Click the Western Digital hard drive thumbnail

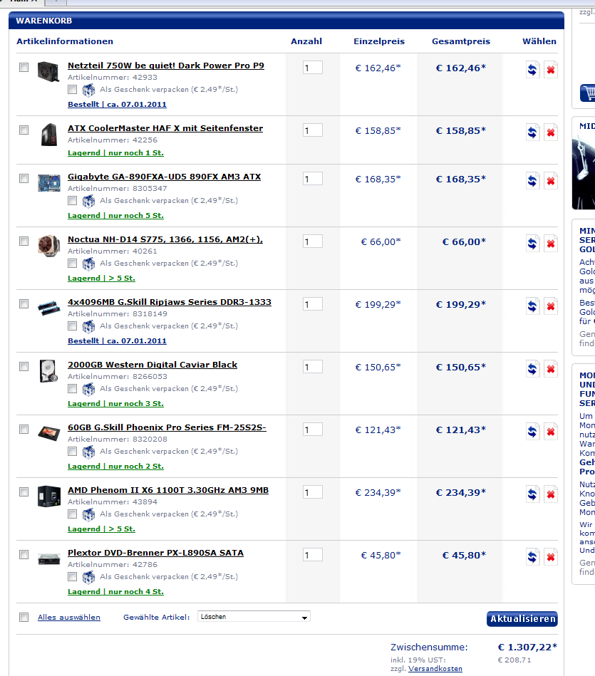coord(48,371)
